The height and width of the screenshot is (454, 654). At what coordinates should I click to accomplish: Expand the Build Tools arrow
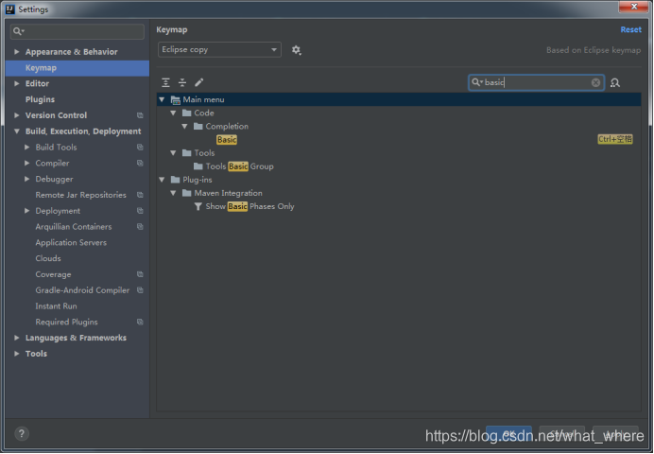(27, 148)
